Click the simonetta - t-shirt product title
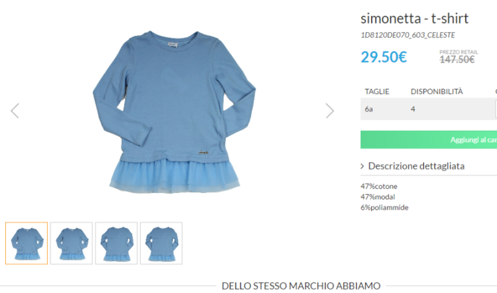Screen dimensions: 497x293 point(414,19)
